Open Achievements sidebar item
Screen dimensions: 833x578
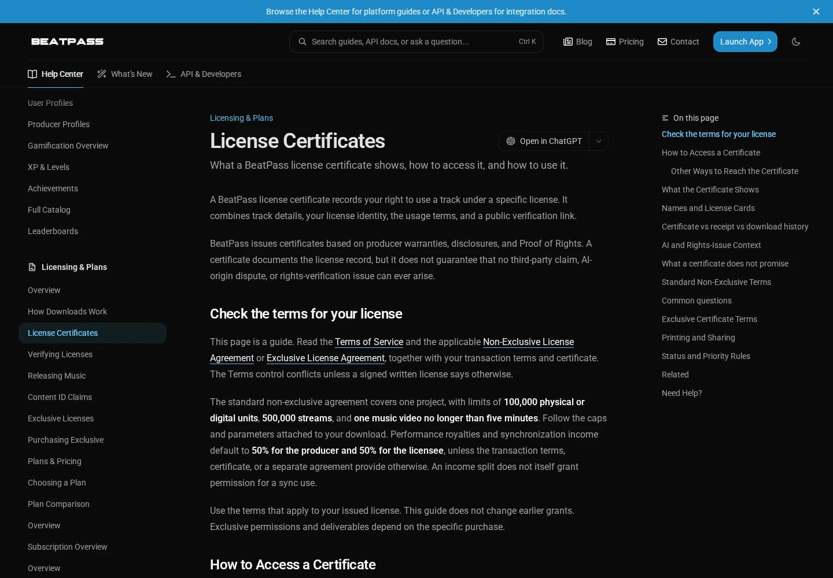53,188
